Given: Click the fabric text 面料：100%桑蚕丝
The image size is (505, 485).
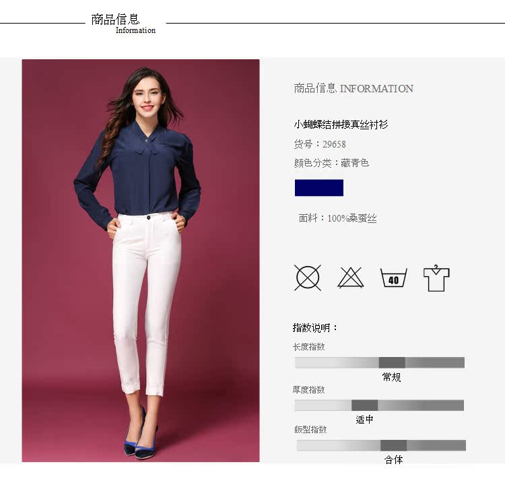Looking at the screenshot, I should (337, 218).
